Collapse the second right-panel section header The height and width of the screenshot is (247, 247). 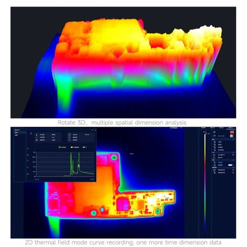[x=233, y=152]
